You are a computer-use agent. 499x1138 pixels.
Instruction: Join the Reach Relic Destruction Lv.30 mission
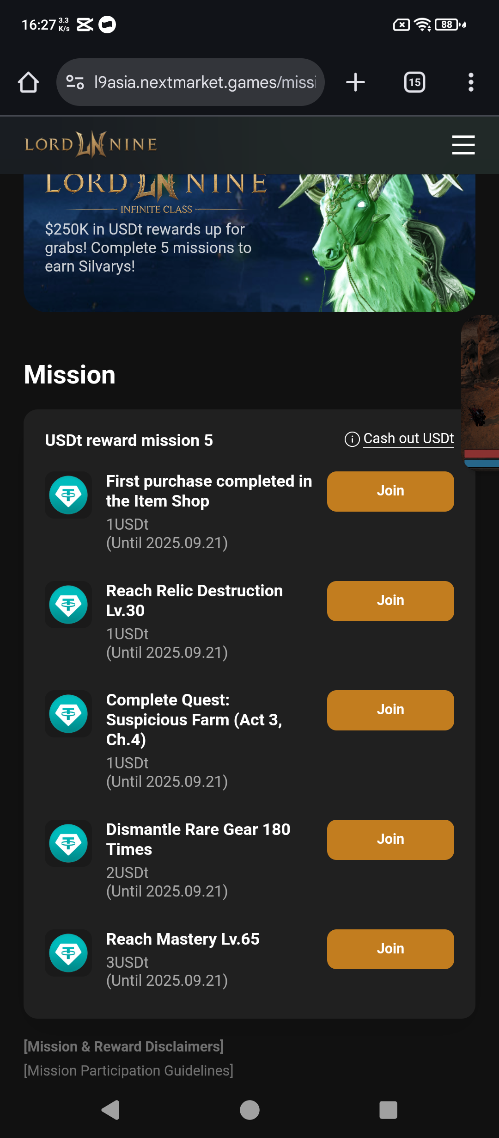point(390,600)
